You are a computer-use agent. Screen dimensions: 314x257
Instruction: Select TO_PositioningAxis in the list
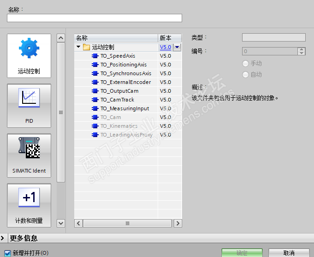point(124,65)
